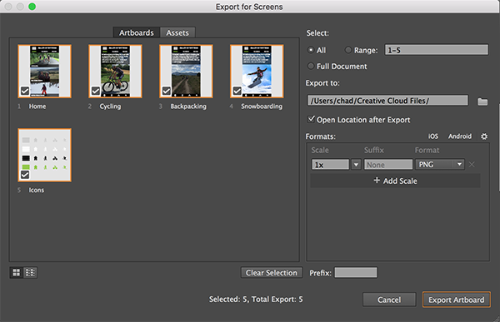Click Clear Selection button
Screen dimensions: 500x322
tap(272, 273)
